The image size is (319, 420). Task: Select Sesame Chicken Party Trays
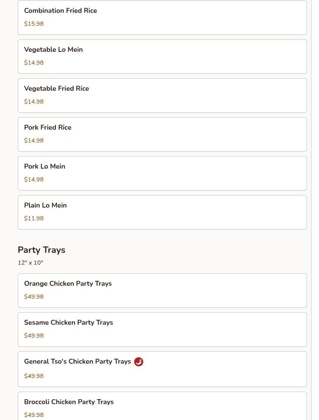point(162,329)
